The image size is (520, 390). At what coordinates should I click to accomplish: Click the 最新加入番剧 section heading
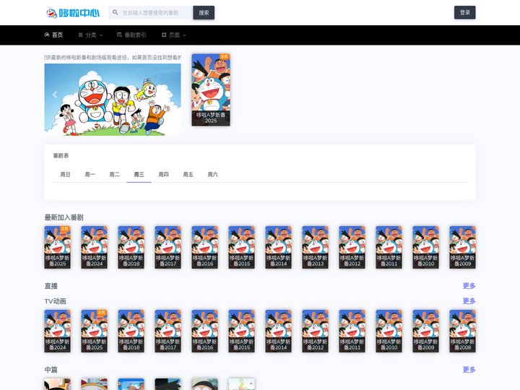coord(64,217)
